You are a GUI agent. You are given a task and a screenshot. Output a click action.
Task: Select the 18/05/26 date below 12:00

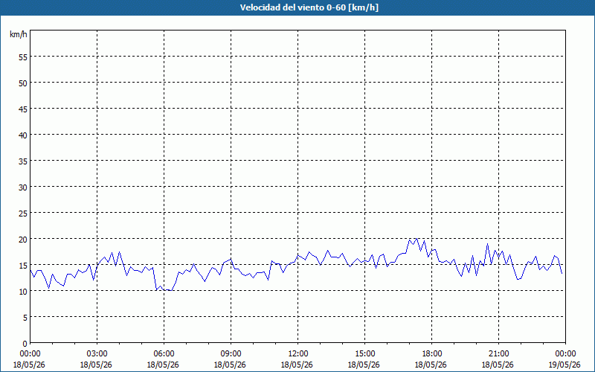pos(297,365)
